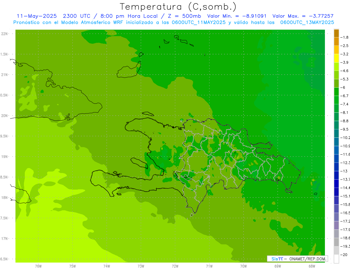Click the yellow swatch between -3.2 and -3.9
The image size is (350, 270).
click(336, 58)
